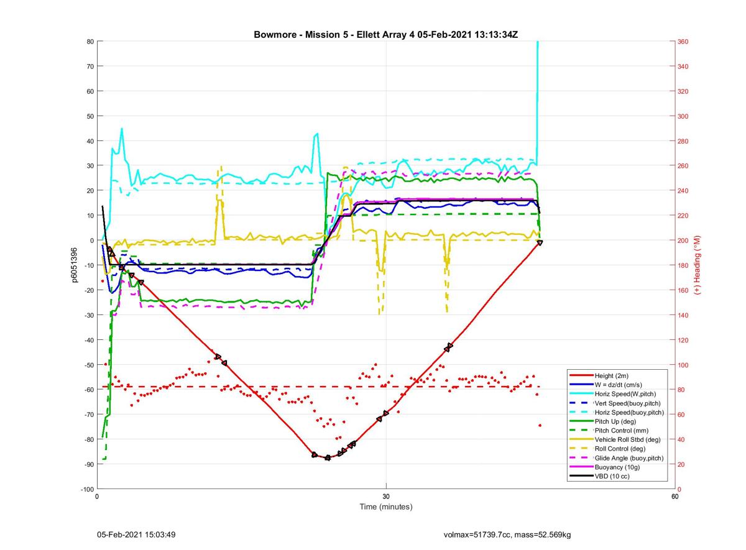746x550 pixels.
Task: Click the '-100' tick on the left axis
Action: tap(87, 489)
